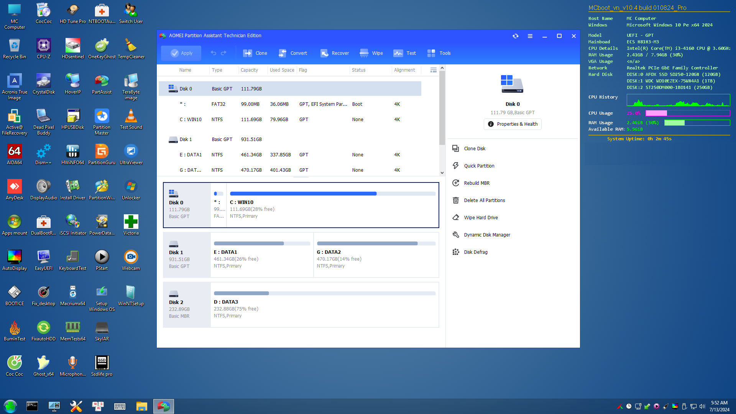Click the refresh icon in title bar
The image size is (736, 414).
pos(516,36)
